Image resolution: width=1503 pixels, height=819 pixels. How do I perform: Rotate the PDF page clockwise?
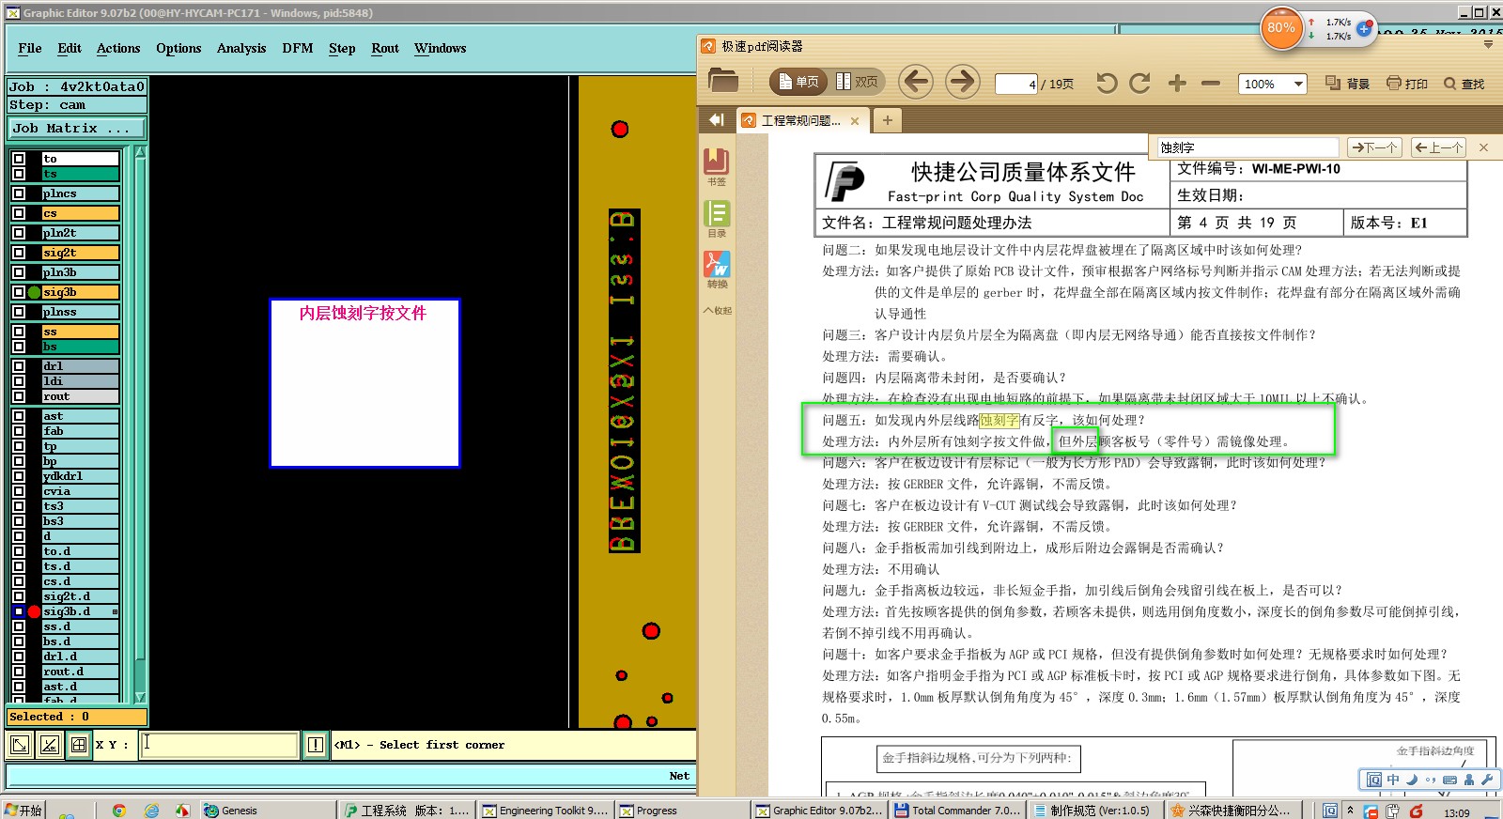[x=1139, y=83]
